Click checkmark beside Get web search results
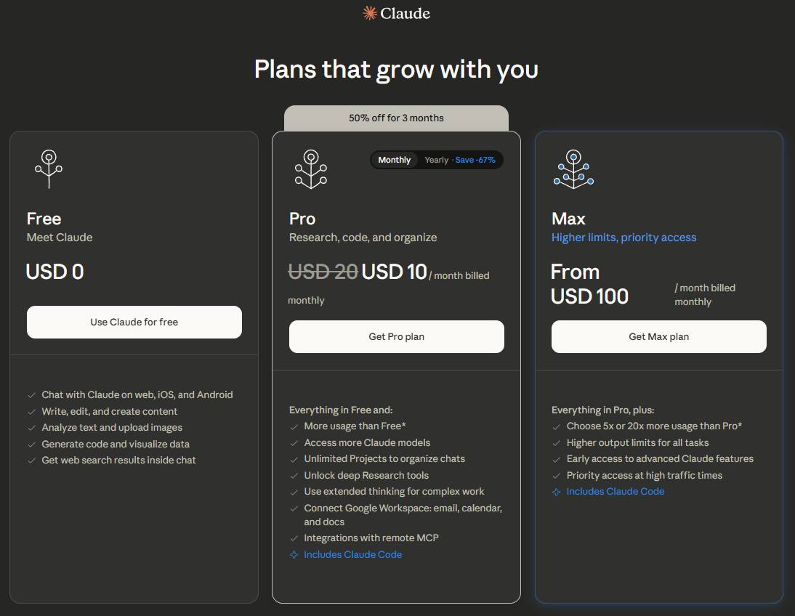 click(32, 461)
